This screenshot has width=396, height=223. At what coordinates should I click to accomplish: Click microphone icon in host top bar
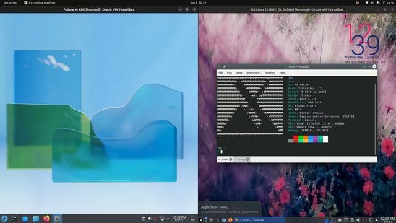pos(378,2)
